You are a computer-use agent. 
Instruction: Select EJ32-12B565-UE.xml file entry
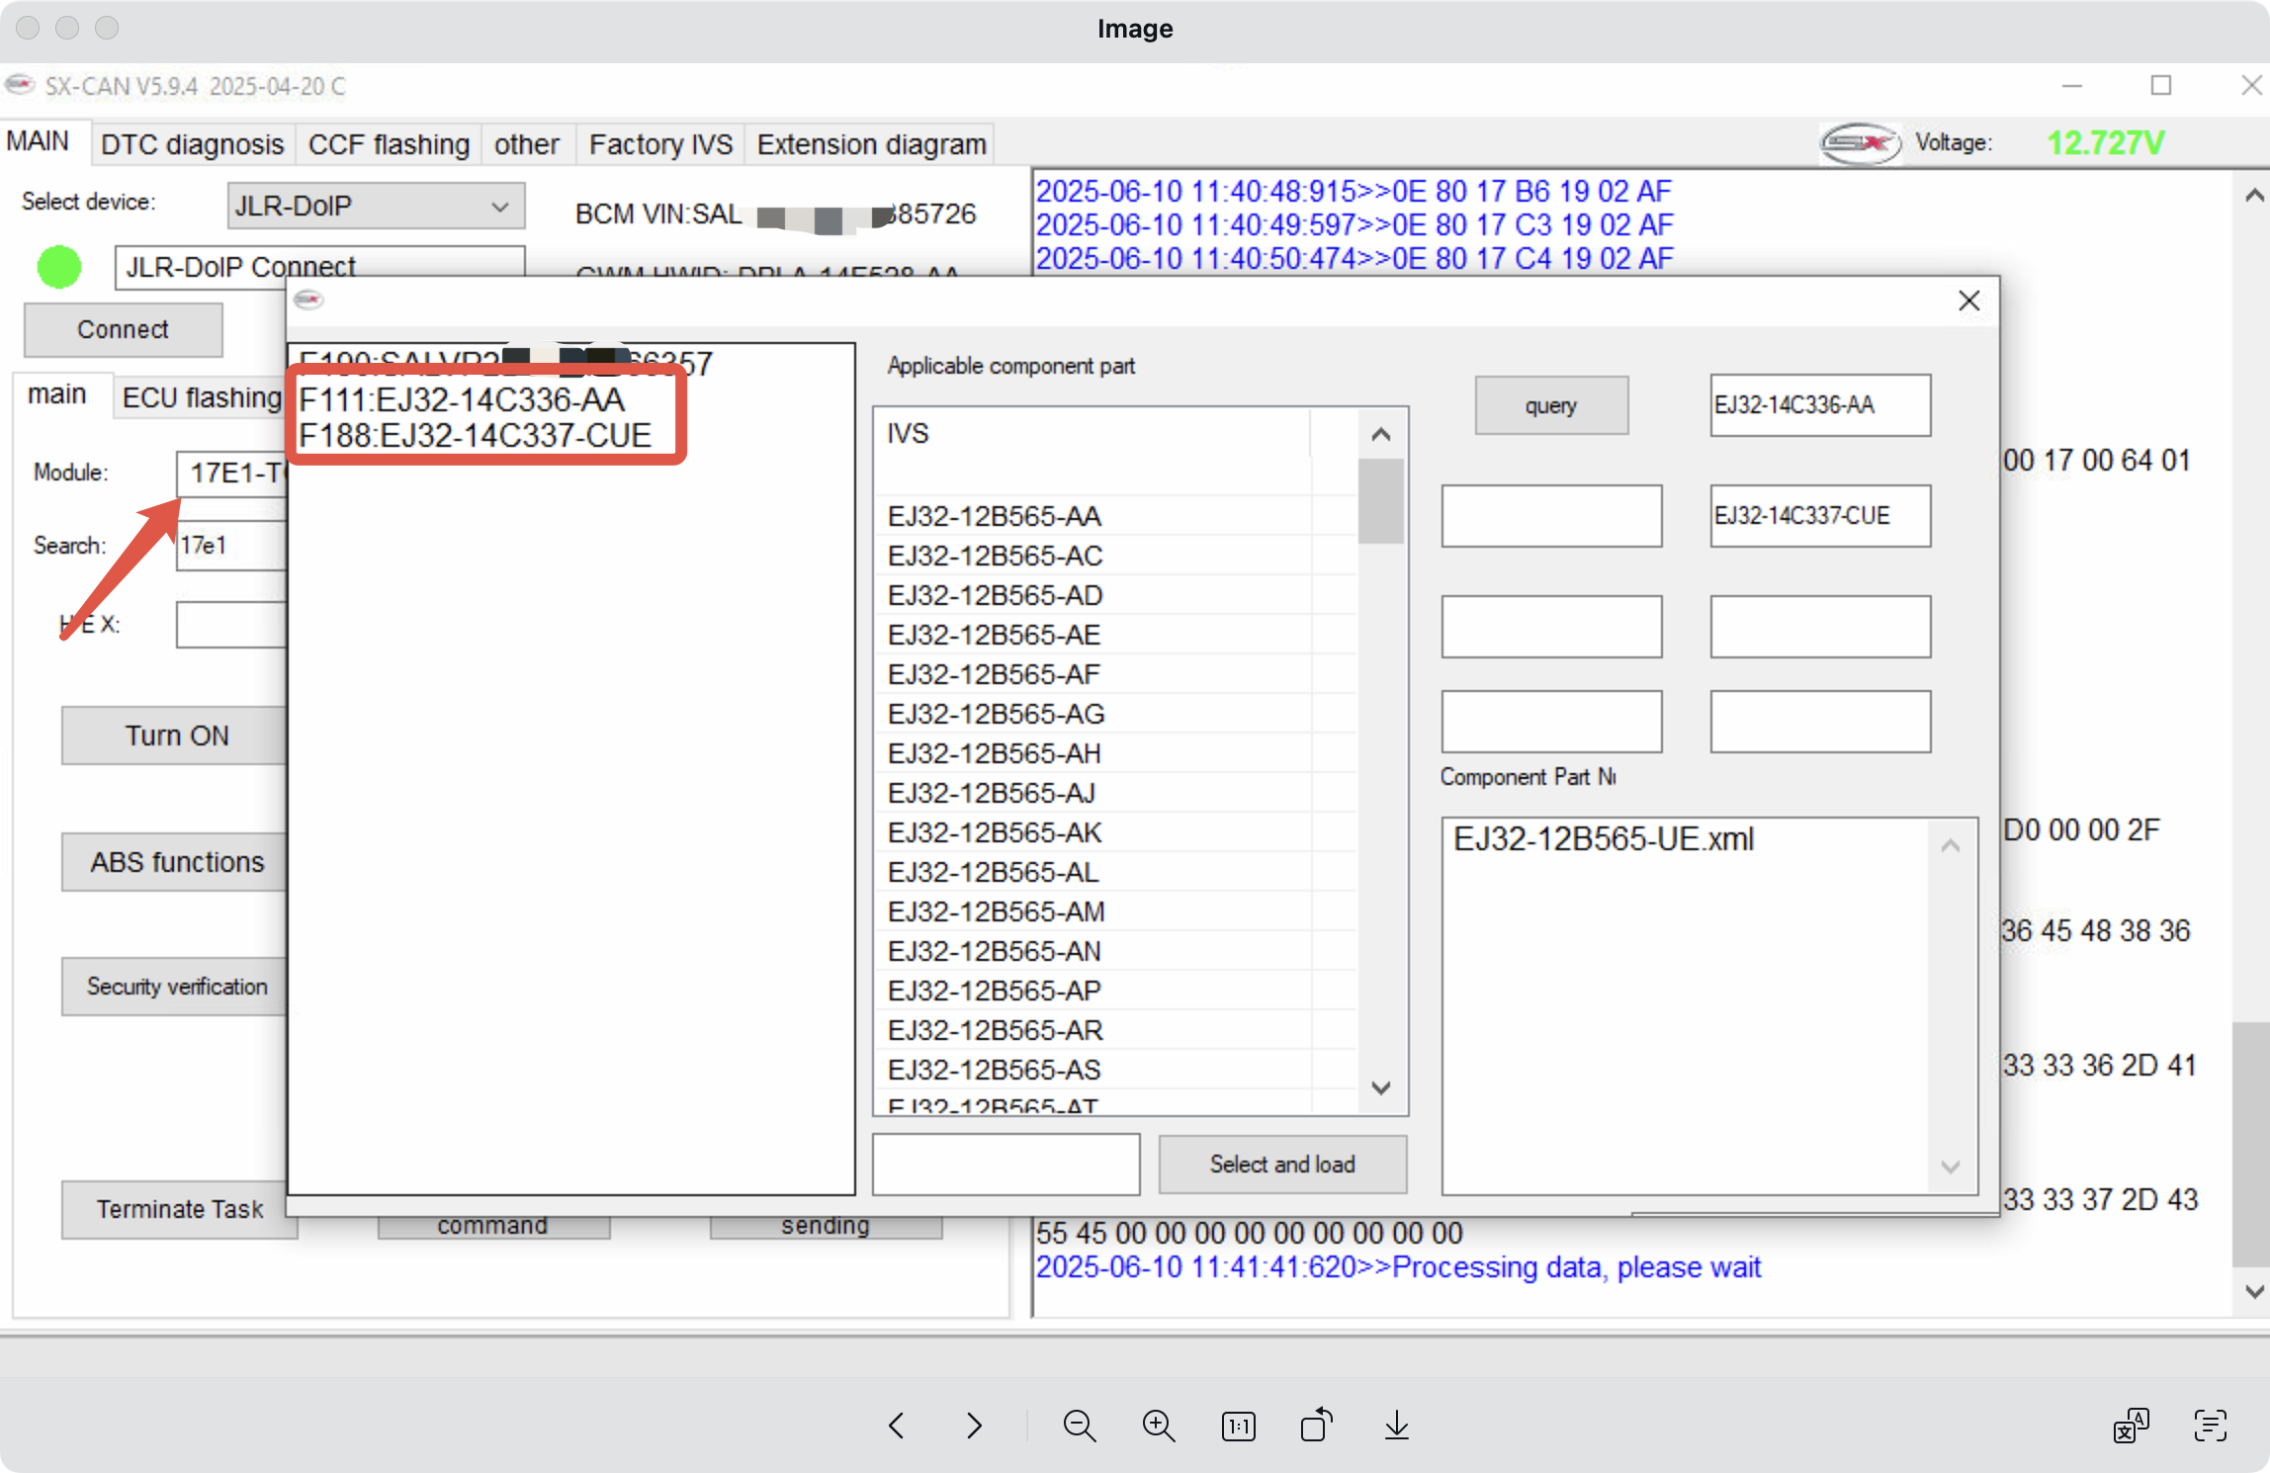click(x=1604, y=839)
